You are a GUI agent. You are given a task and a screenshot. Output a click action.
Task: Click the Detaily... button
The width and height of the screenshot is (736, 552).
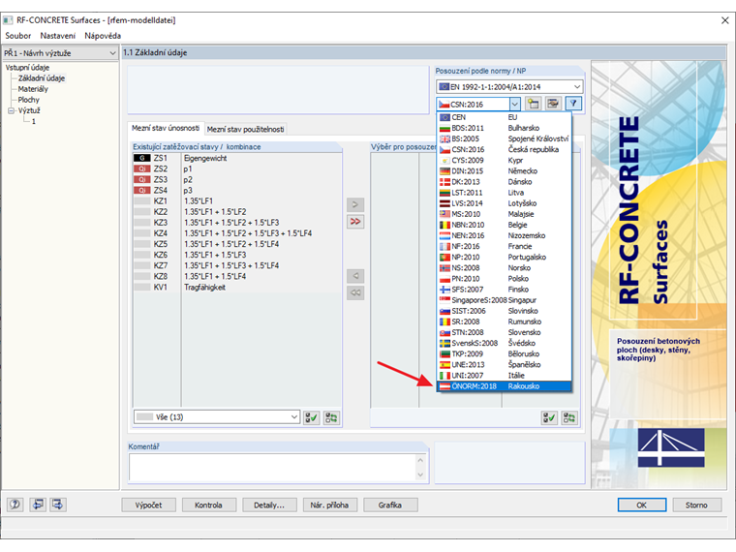269,506
